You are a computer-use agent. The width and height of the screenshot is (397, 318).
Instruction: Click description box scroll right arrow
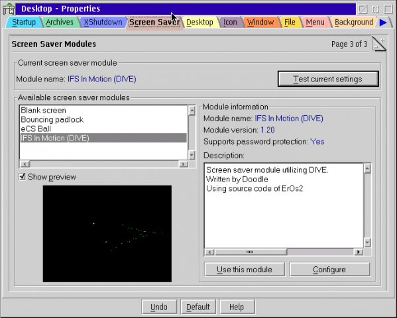tap(359, 252)
